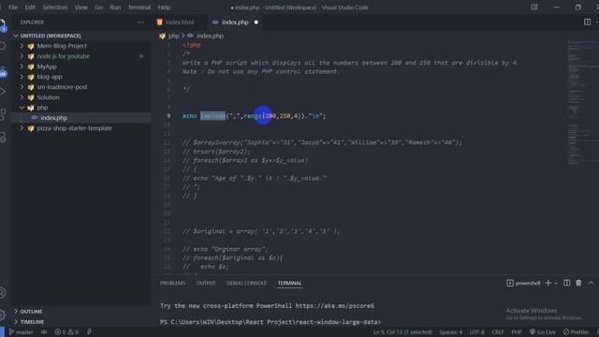Open launch terminal profile dropdown arrow
The width and height of the screenshot is (599, 337).
556,283
